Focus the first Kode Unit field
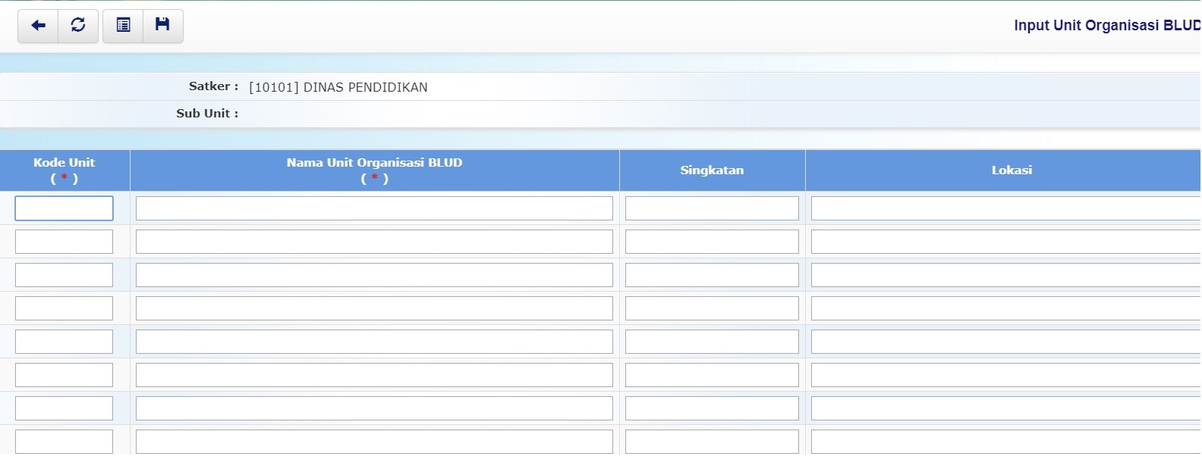Image resolution: width=1202 pixels, height=475 pixels. click(64, 208)
